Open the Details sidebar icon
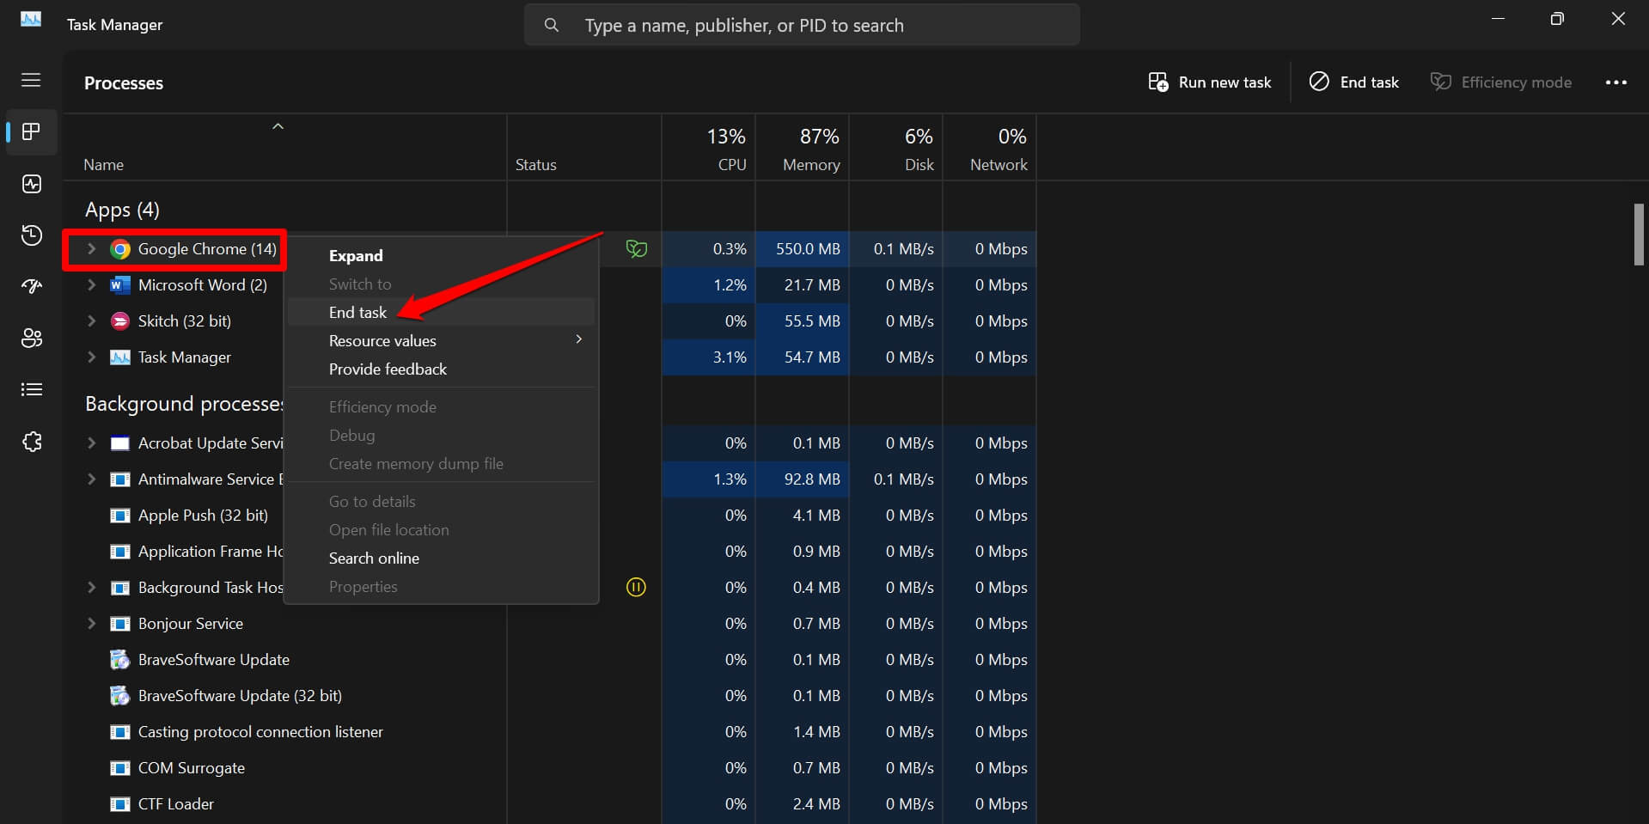This screenshot has height=824, width=1649. coord(32,389)
